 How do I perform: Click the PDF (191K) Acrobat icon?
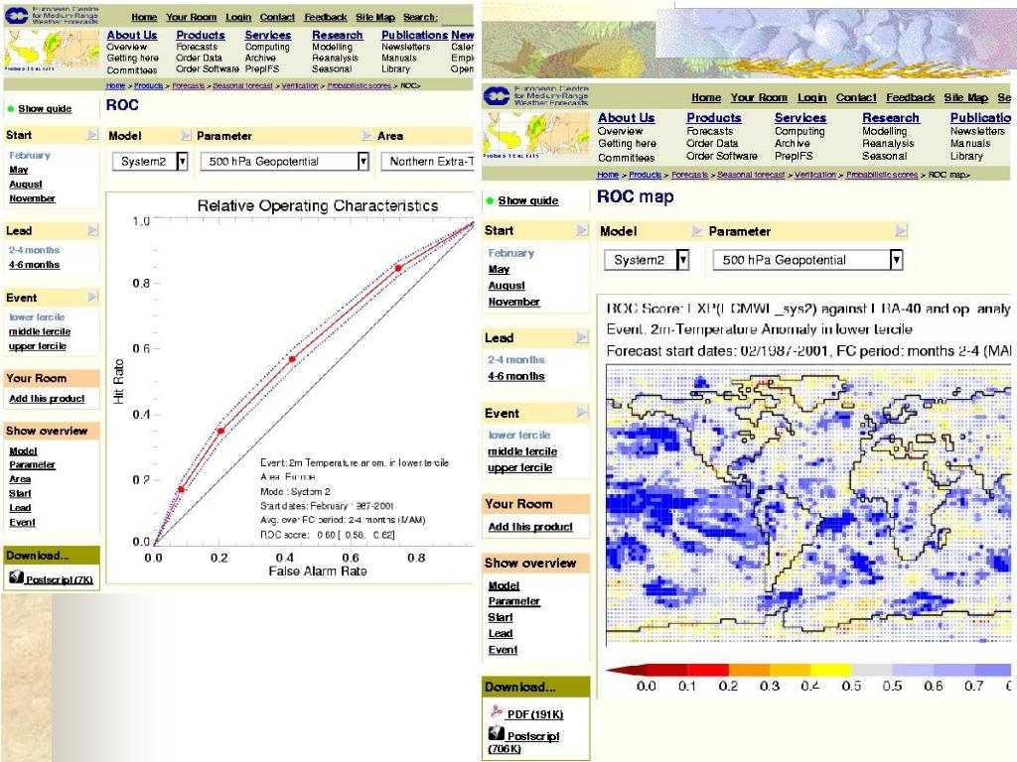tap(497, 712)
